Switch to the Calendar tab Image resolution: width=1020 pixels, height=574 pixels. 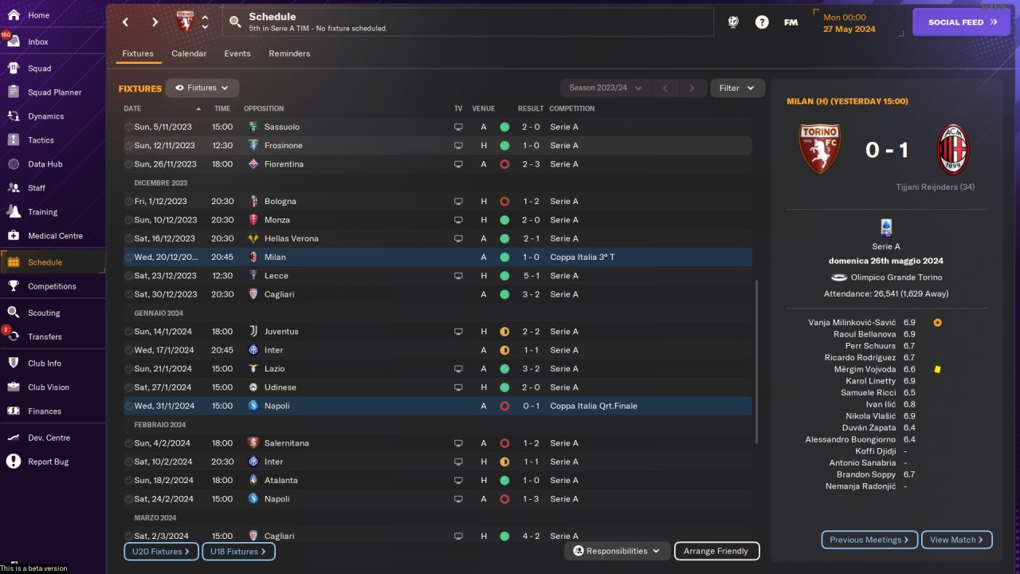pyautogui.click(x=189, y=53)
